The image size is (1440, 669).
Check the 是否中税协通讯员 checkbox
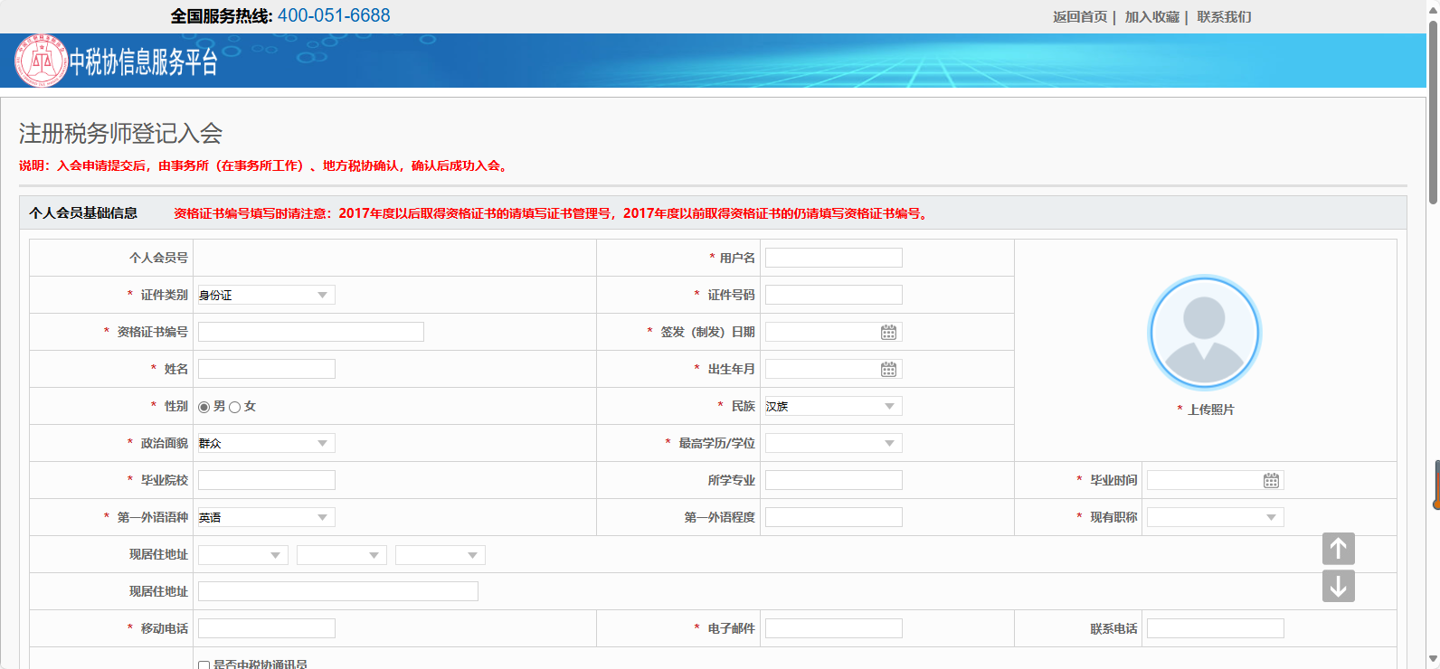pos(204,665)
